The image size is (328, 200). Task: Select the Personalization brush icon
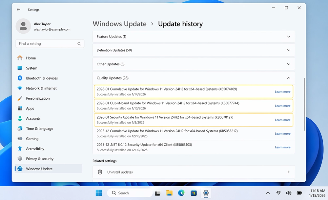20,98
